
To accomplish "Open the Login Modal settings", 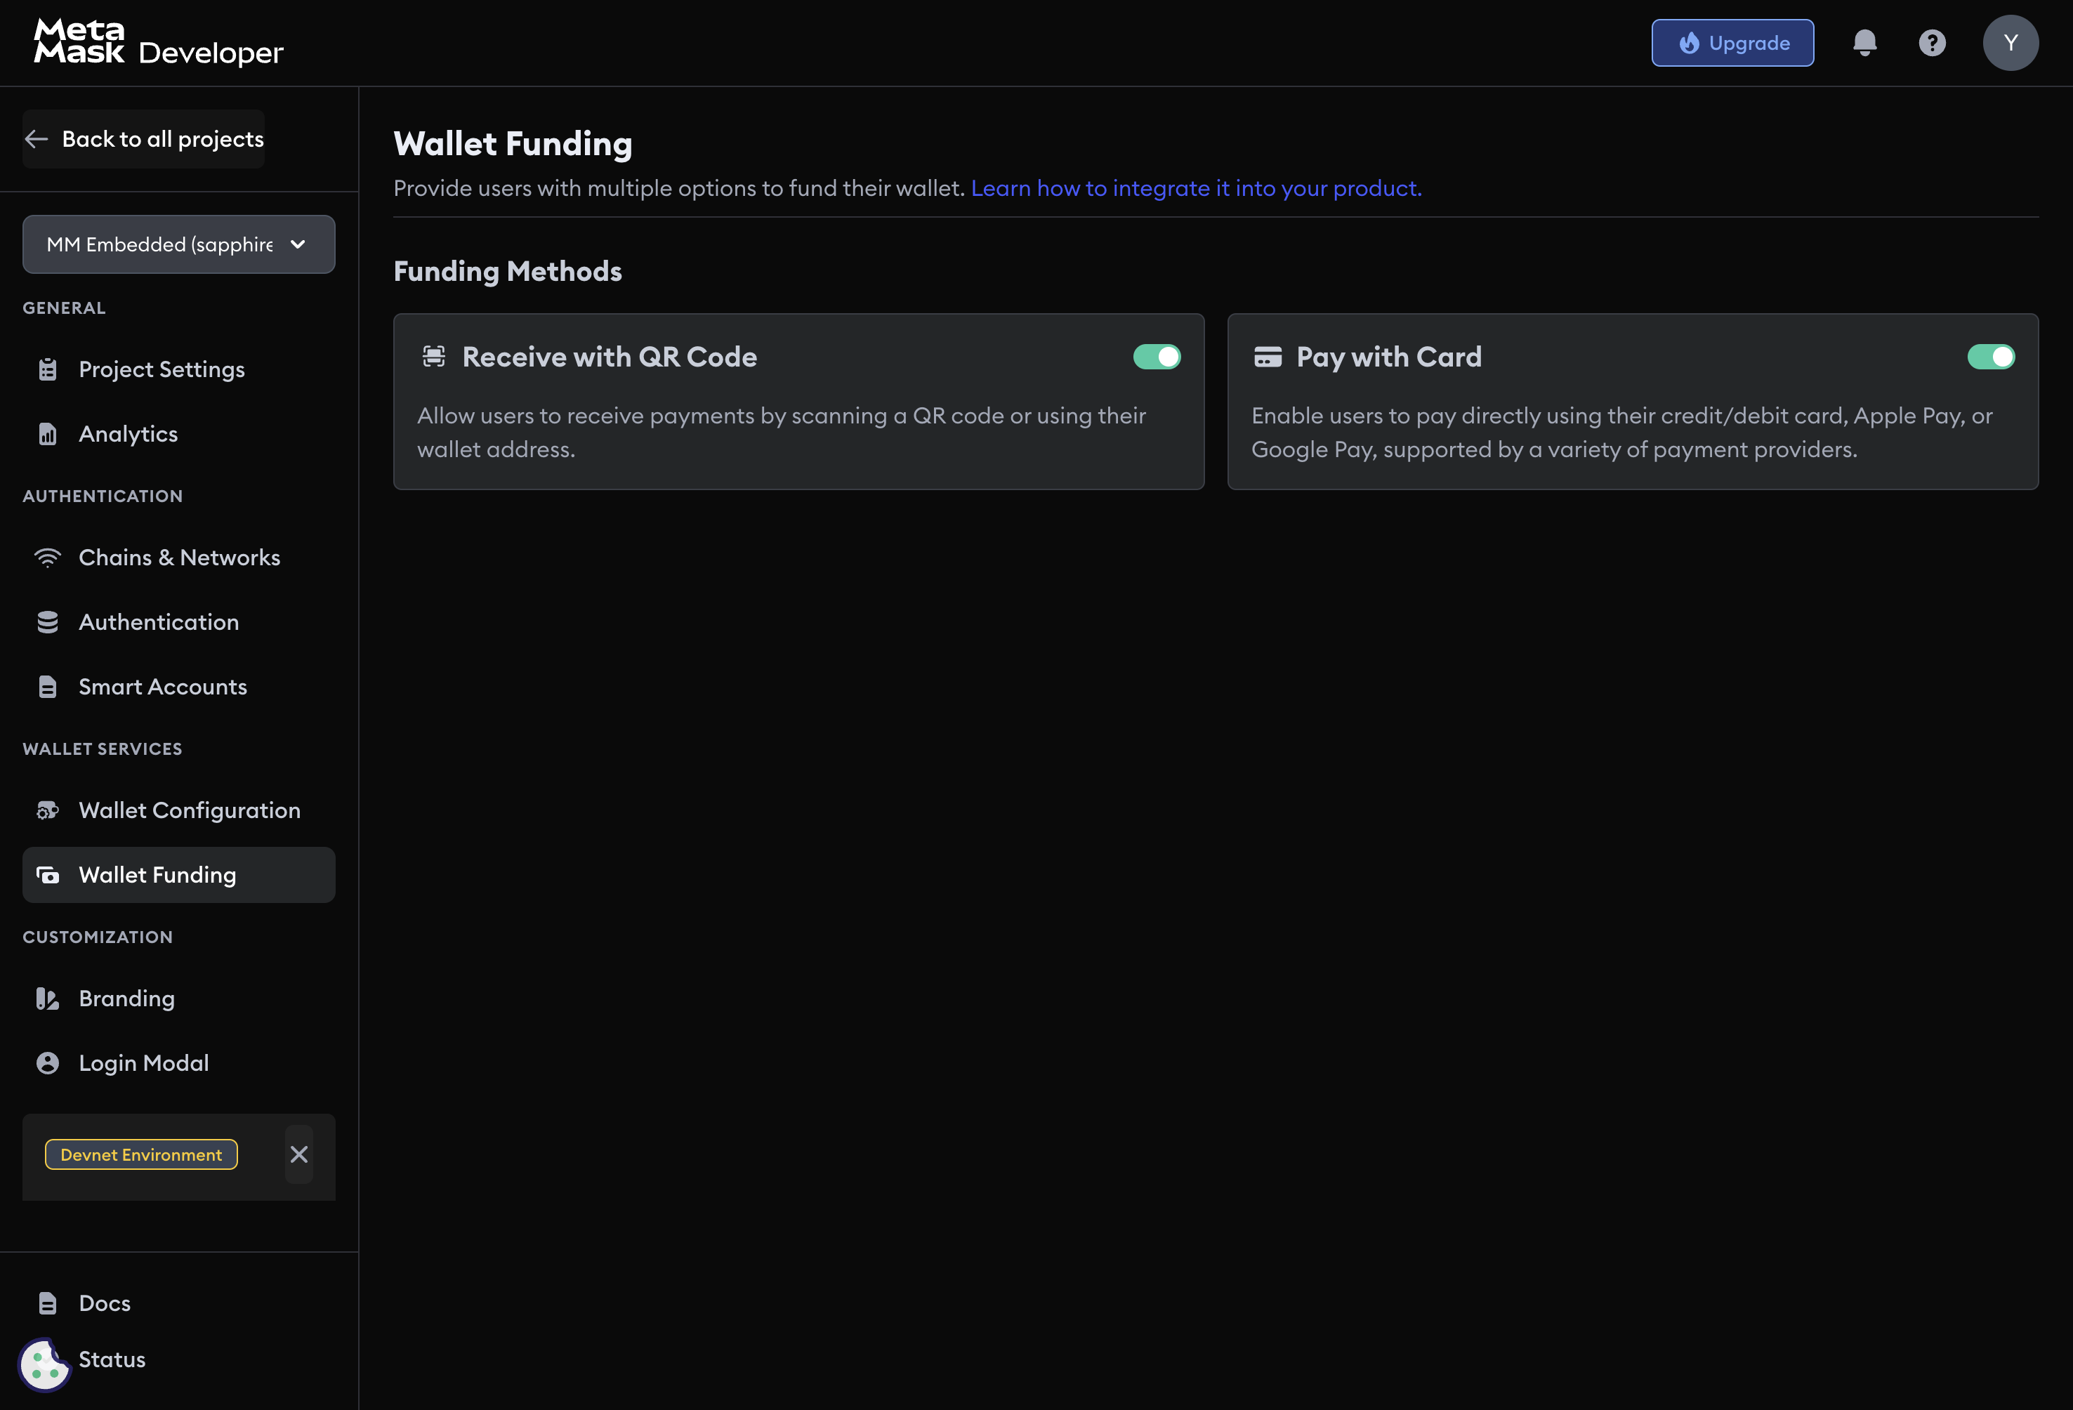I will click(x=178, y=1063).
